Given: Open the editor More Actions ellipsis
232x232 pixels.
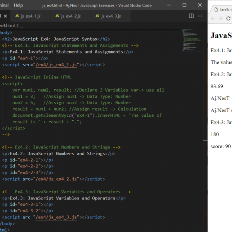Looking at the screenshot, I should point(201,16).
